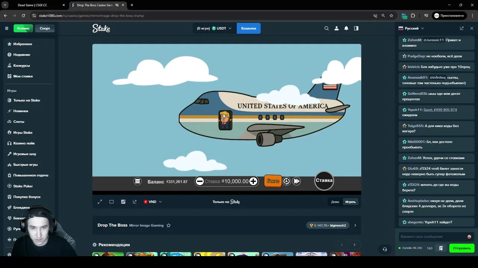This screenshot has width=478, height=268.
Task: Open the hamburger sidebar menu
Action: point(6,28)
